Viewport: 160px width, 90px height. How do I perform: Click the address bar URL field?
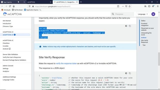pyautogui.click(x=75, y=6)
